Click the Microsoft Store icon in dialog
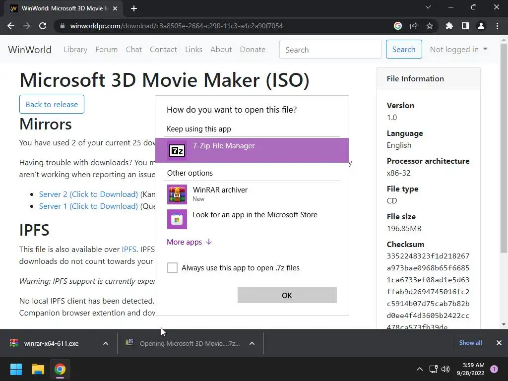This screenshot has width=508, height=381. point(177,219)
